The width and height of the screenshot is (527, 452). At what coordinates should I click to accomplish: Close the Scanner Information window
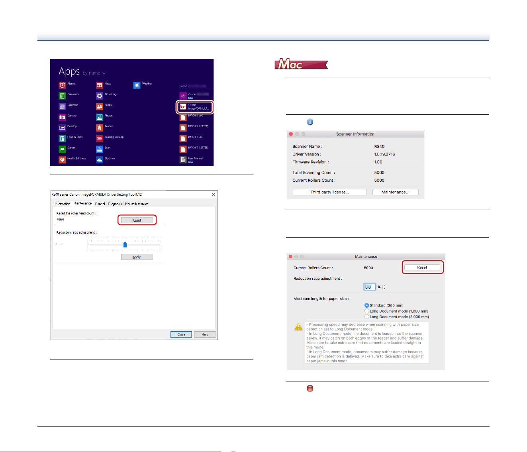coord(291,134)
